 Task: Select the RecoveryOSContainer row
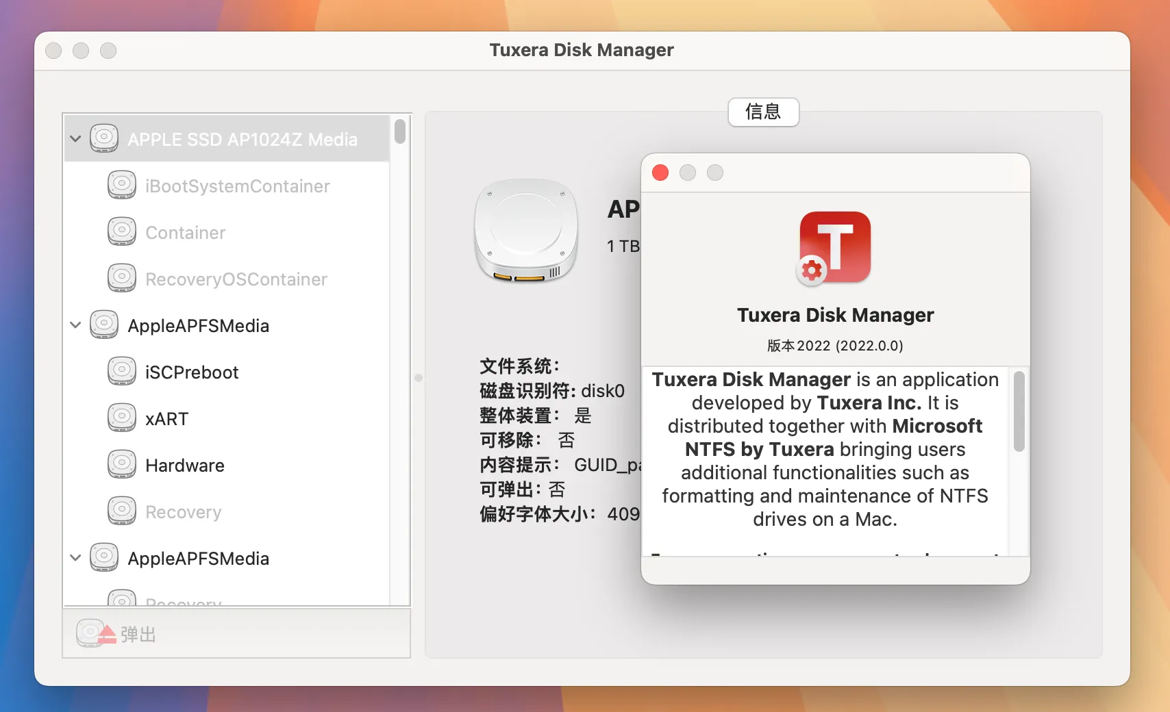[227, 279]
